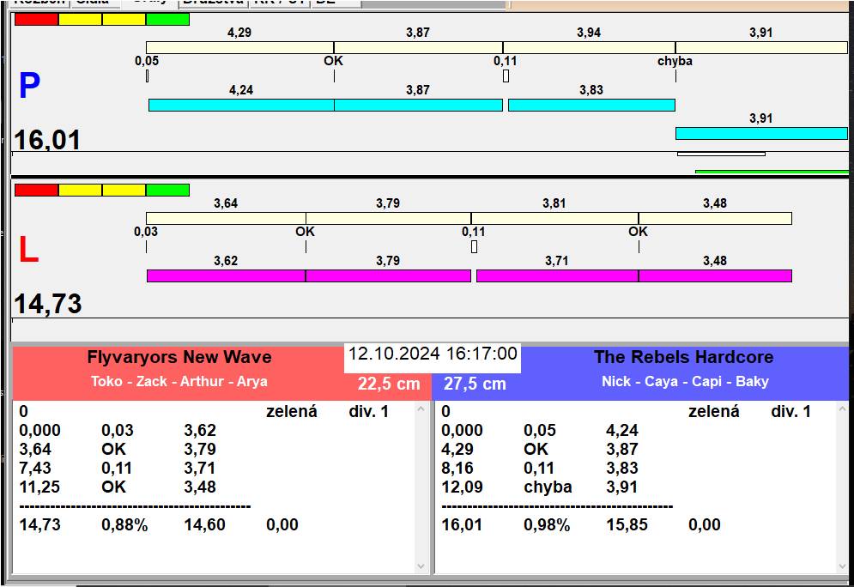Click the red start light in P lane
The height and width of the screenshot is (587, 854).
37,19
